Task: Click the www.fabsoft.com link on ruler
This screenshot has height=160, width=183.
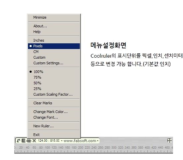Action: click(x=80, y=141)
